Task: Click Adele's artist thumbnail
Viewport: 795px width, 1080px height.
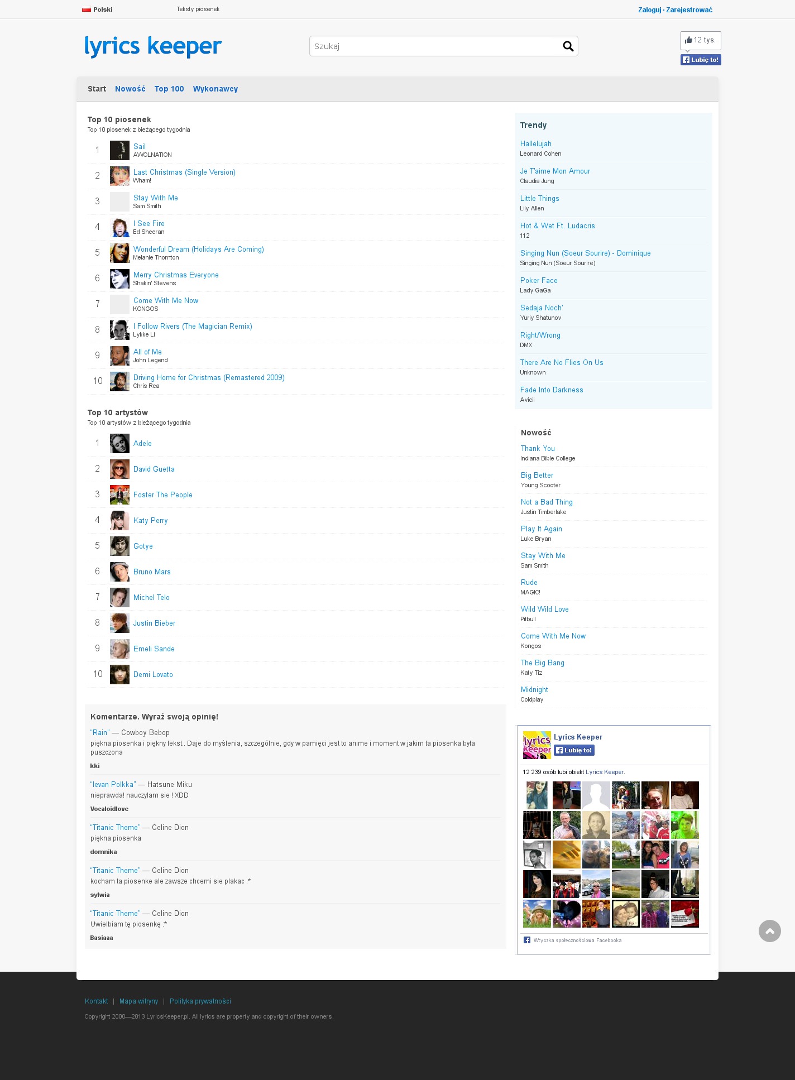Action: [119, 444]
